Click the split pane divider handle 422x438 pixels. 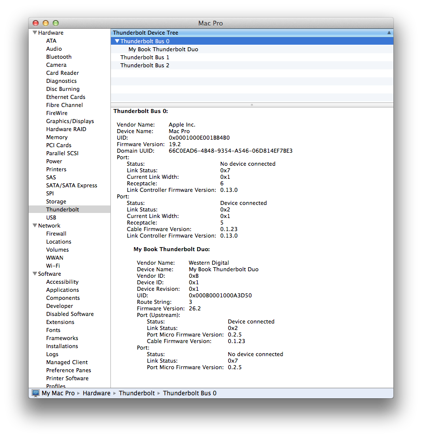[252, 105]
